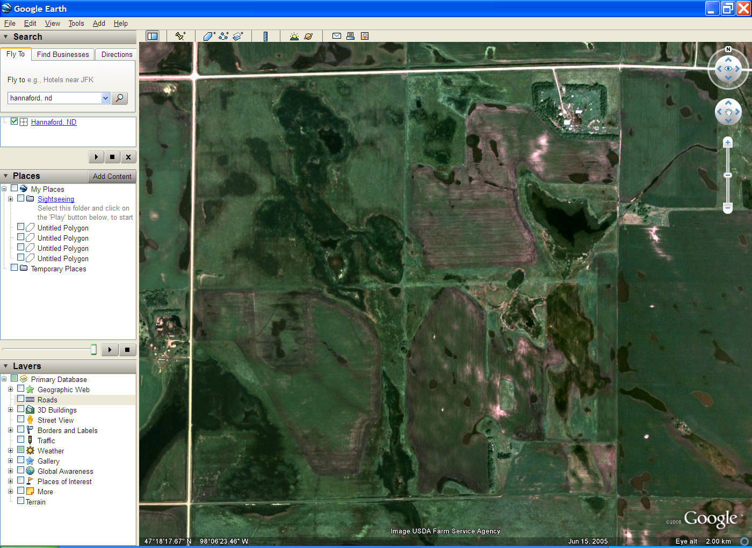Click the Move joystick hand control
752x548 pixels.
[x=728, y=112]
